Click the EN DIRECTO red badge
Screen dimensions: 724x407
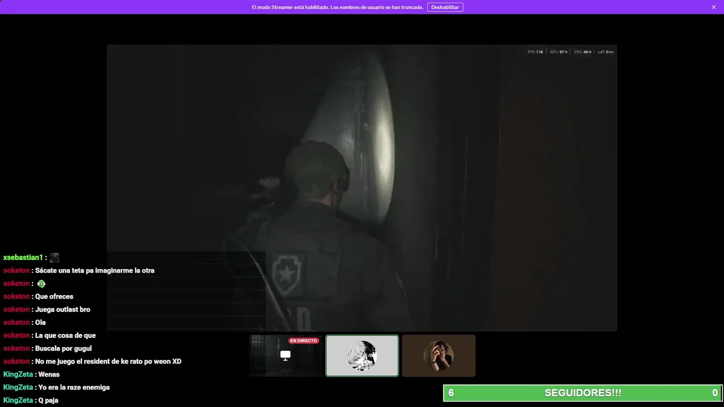304,341
